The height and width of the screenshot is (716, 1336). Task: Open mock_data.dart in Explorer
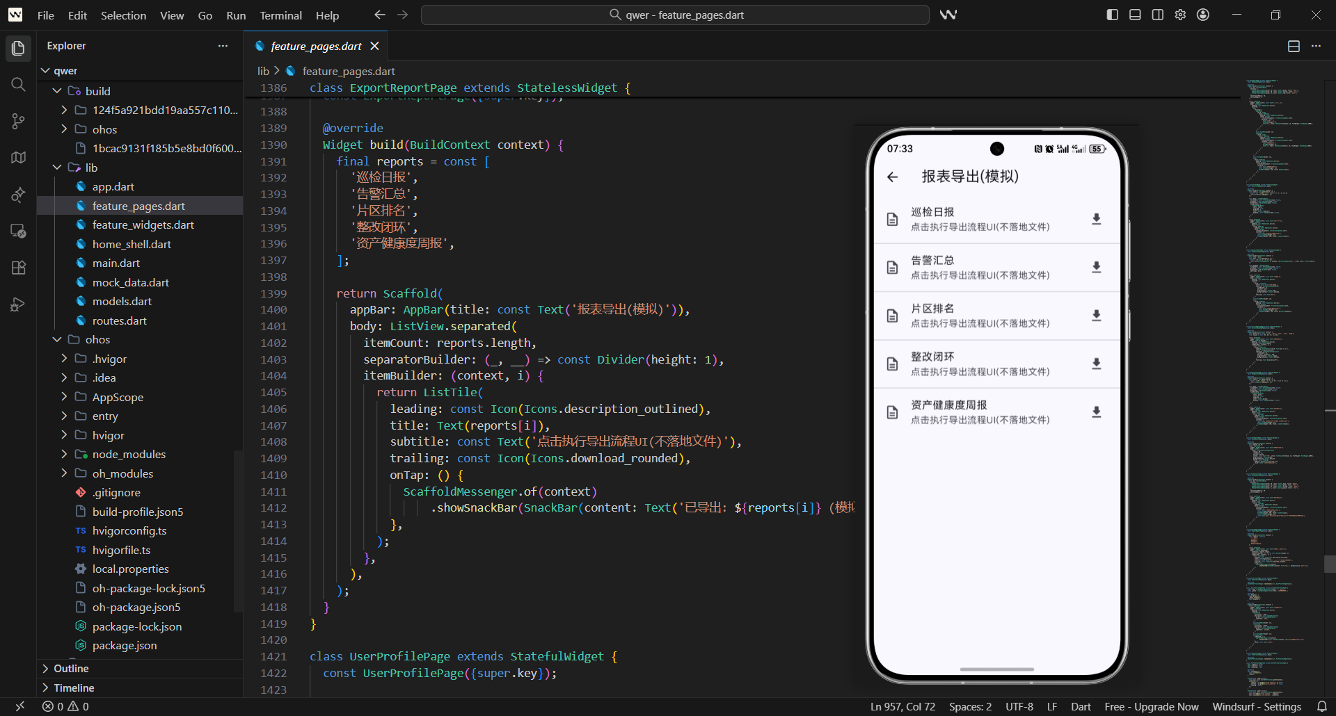(130, 282)
